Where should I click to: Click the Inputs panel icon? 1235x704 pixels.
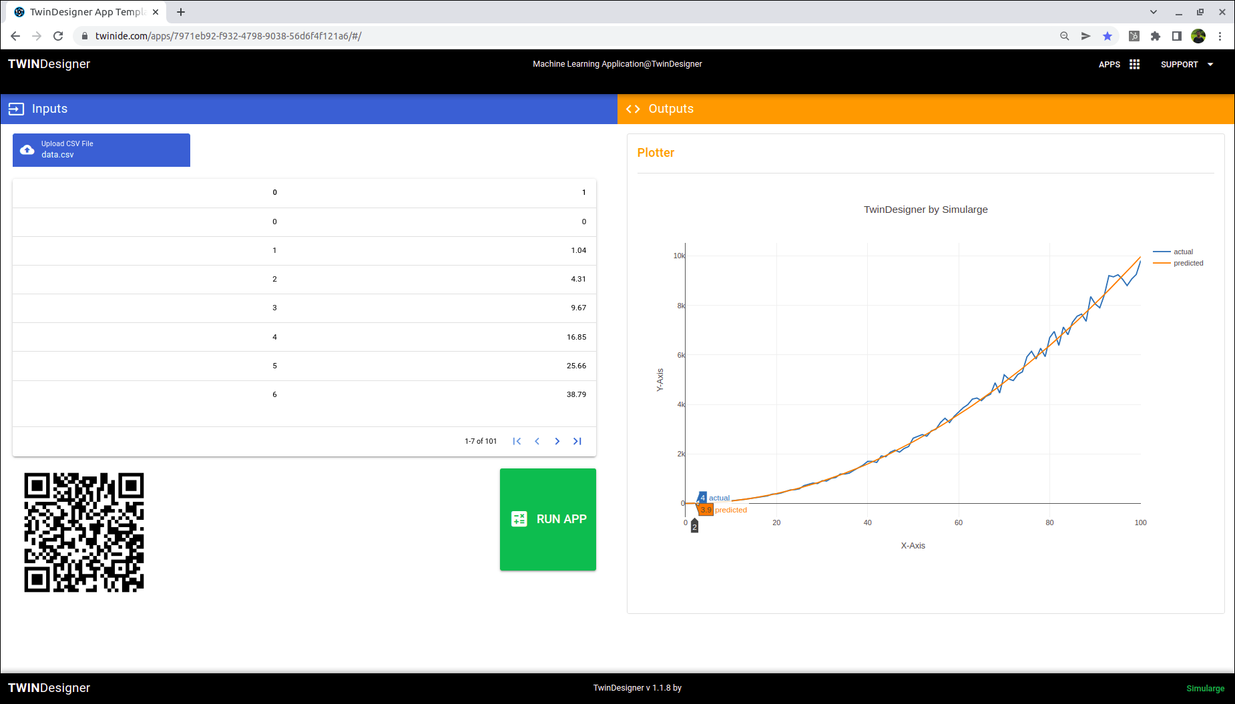coord(16,109)
